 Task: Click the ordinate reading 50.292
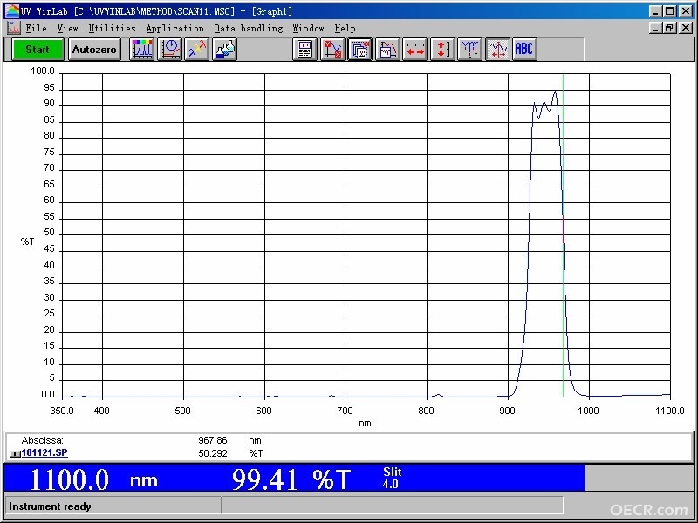(213, 453)
